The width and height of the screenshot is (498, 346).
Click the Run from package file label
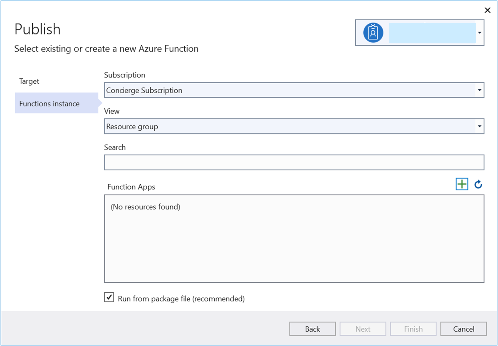181,298
